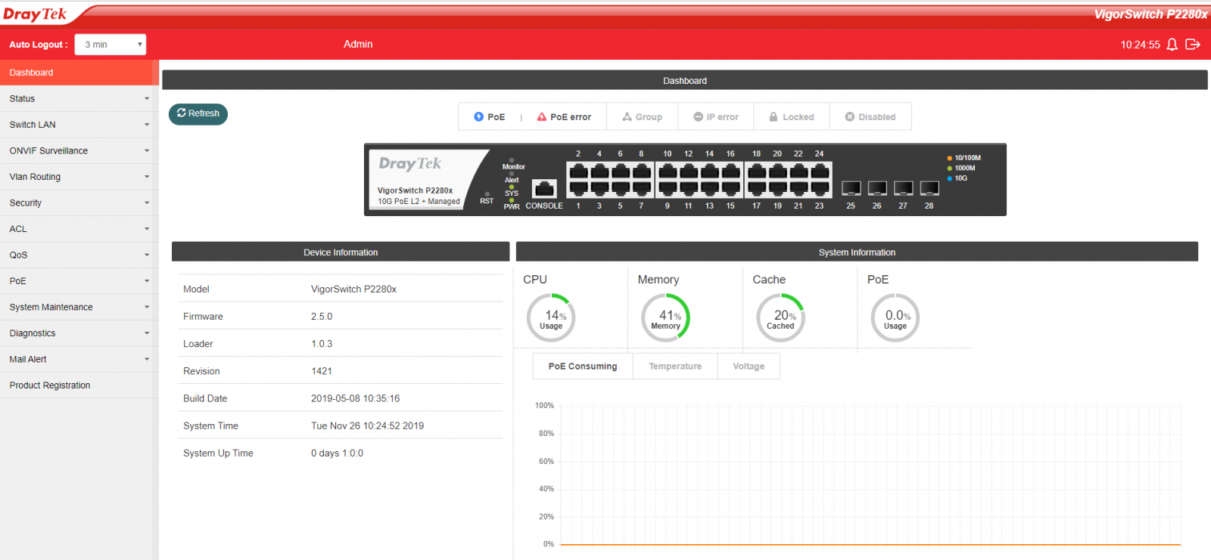Open Dashboard in the sidebar

click(79, 73)
